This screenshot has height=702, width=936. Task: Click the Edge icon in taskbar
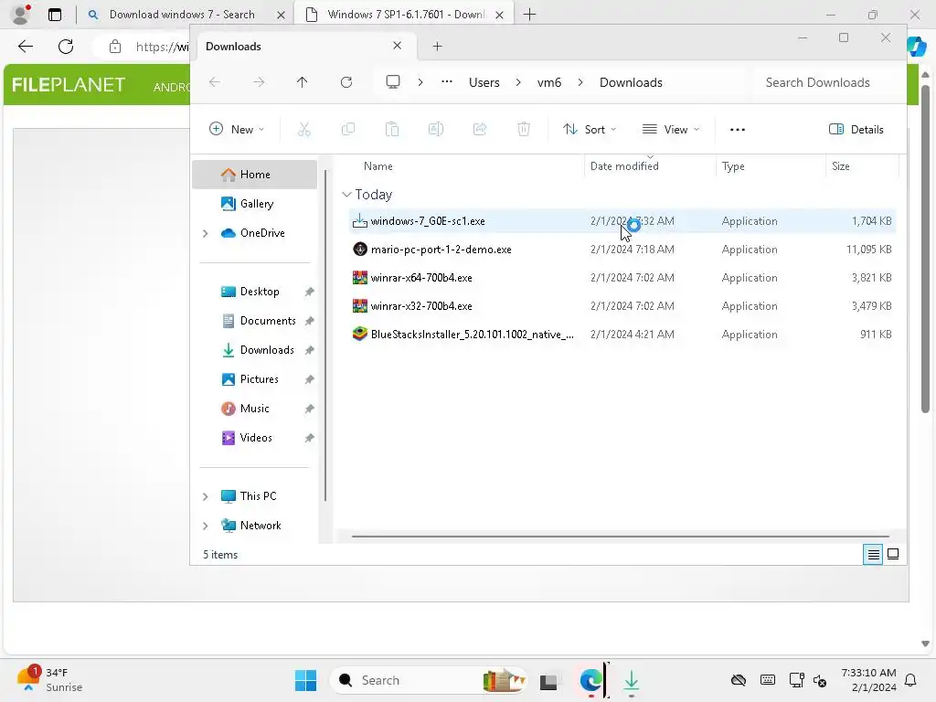coord(590,680)
